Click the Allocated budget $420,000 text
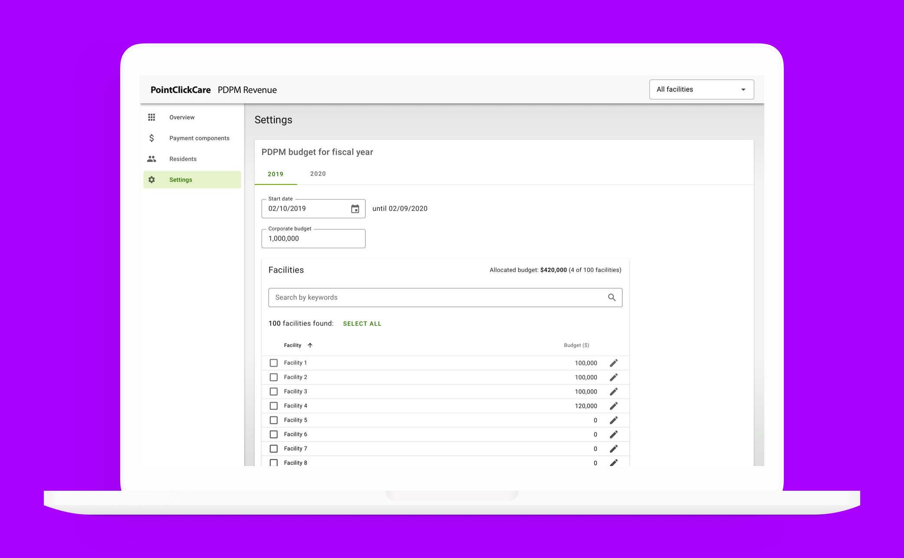This screenshot has width=904, height=558. click(555, 270)
